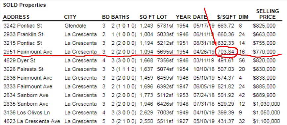287x125 pixels.
Task: Click the LOT column header
Action: (162, 17)
